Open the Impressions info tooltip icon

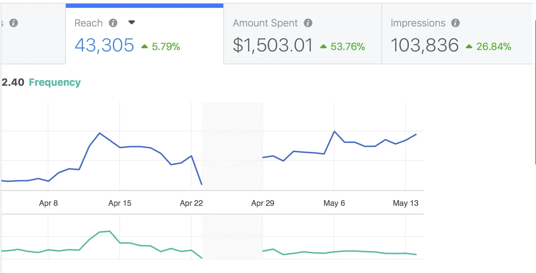[456, 23]
